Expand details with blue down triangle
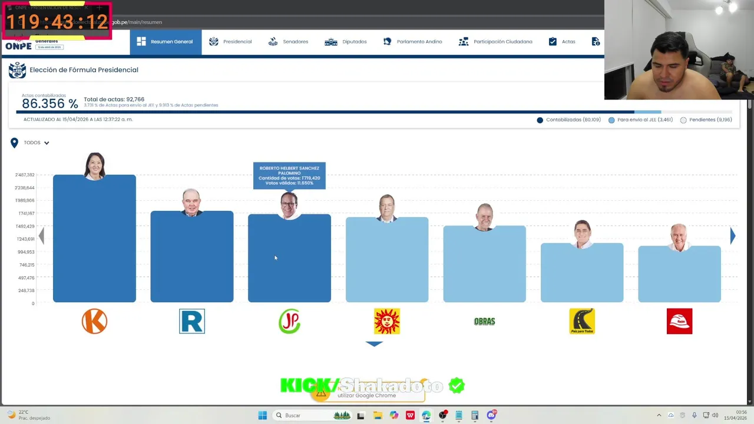This screenshot has height=424, width=754. pos(374,344)
